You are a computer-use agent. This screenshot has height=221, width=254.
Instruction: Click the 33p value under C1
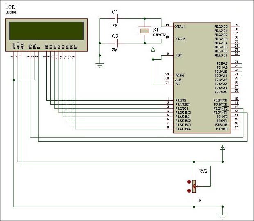(114, 25)
